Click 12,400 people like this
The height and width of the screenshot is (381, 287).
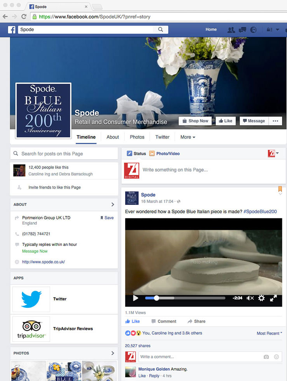[x=49, y=167]
